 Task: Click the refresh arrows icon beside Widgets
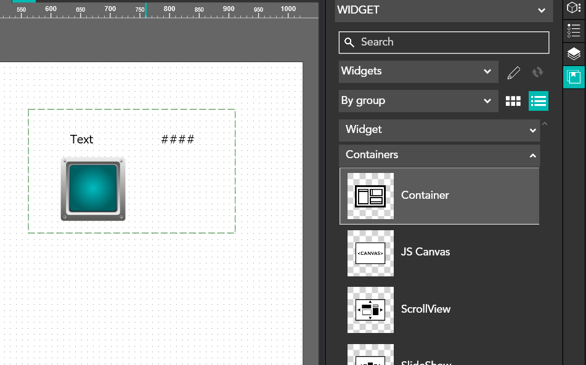coord(537,72)
